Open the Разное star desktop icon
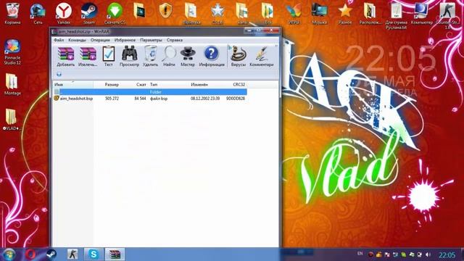 (345, 13)
